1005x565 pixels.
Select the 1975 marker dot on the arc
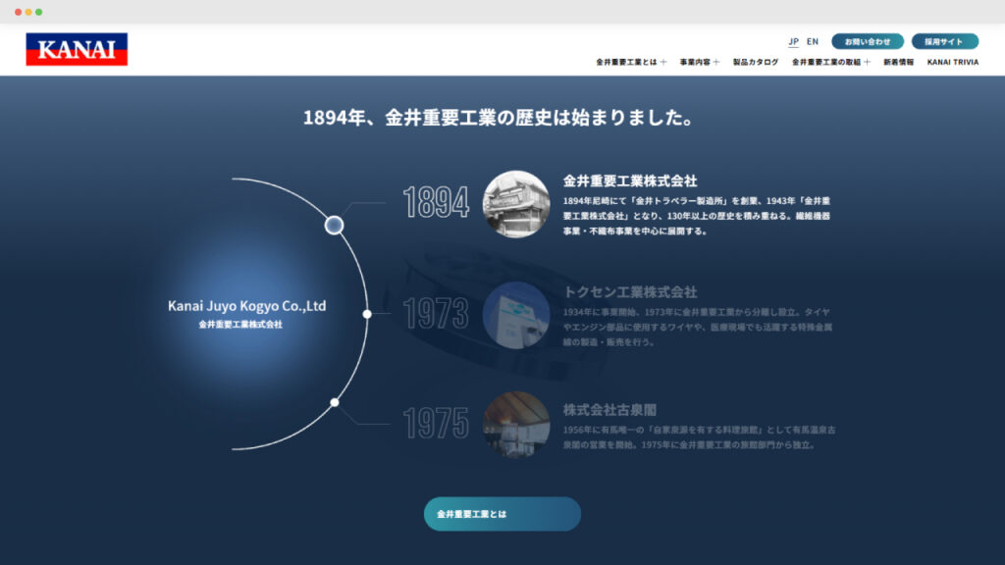(335, 402)
